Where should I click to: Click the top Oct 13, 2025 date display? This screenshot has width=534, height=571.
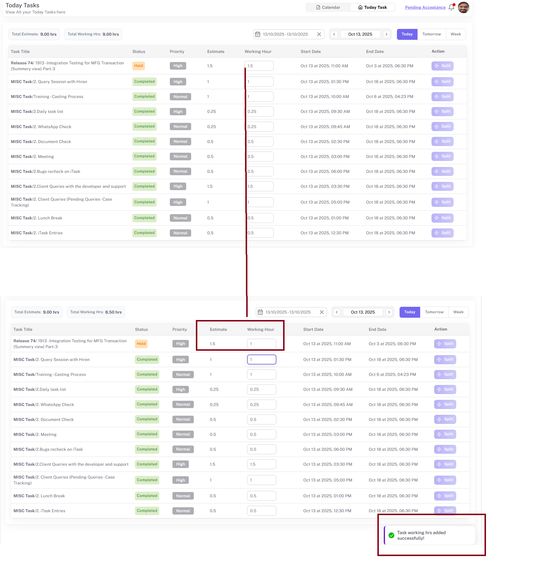[x=360, y=34]
